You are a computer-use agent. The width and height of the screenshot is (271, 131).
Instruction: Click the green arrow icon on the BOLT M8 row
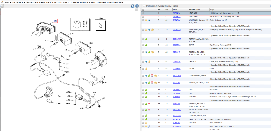(x=149, y=52)
